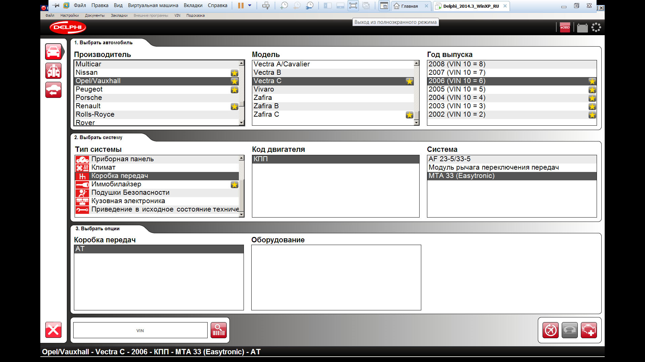
Task: Switch to Delphi_2014.3_WinXP_RU tab
Action: (x=471, y=6)
